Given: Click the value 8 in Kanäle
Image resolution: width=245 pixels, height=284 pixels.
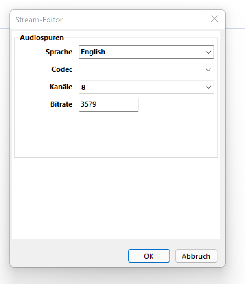Looking at the screenshot, I should 83,87.
